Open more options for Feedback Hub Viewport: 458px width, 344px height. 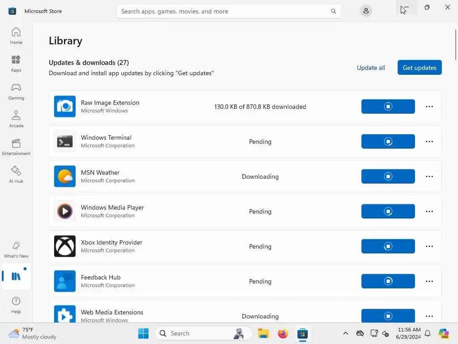pos(429,281)
